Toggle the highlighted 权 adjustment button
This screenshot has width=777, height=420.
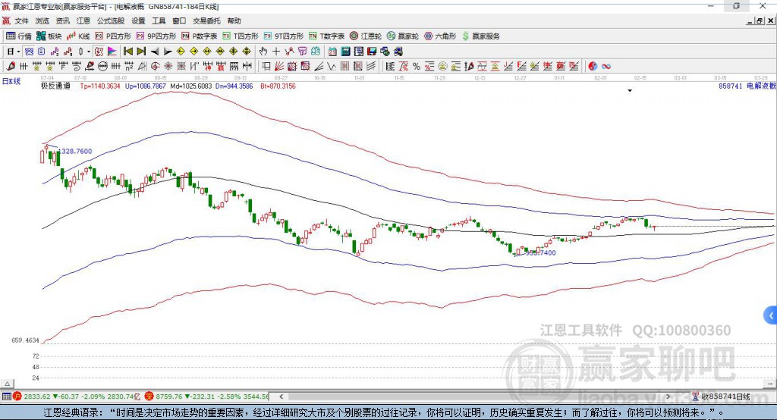[x=99, y=52]
